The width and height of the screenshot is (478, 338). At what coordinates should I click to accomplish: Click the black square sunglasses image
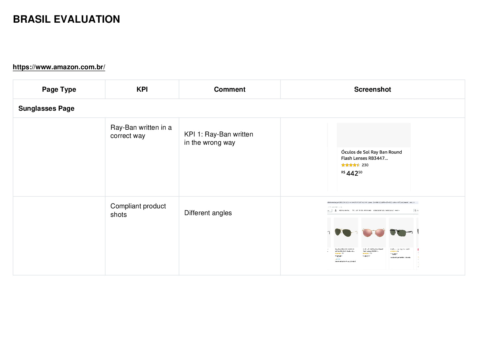[x=401, y=232]
